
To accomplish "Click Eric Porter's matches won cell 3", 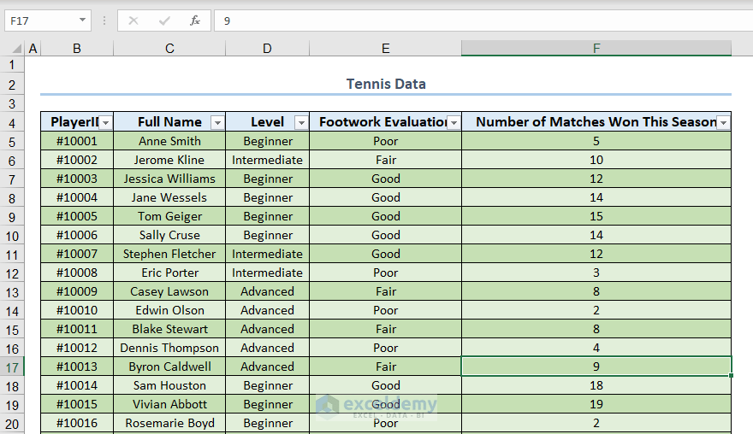I will point(596,273).
